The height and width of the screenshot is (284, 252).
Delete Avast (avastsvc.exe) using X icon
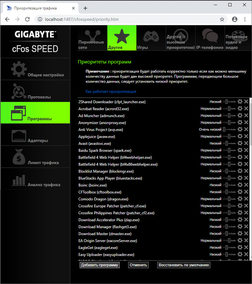[x=246, y=143]
